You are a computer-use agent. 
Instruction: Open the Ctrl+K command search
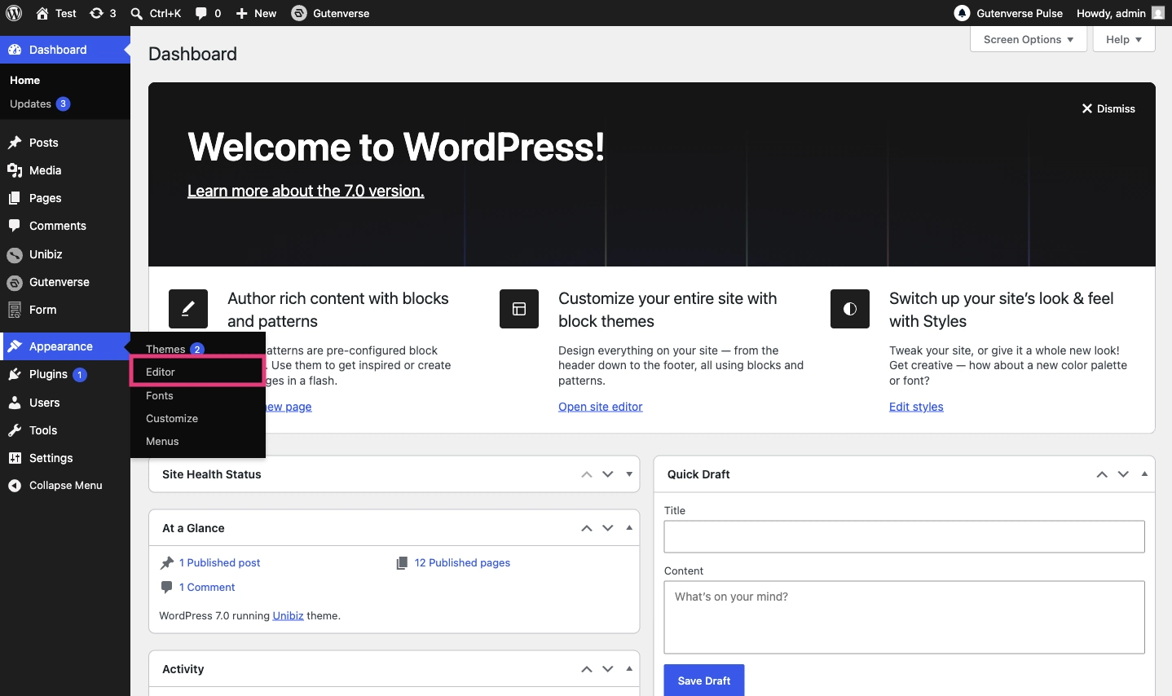pyautogui.click(x=156, y=13)
